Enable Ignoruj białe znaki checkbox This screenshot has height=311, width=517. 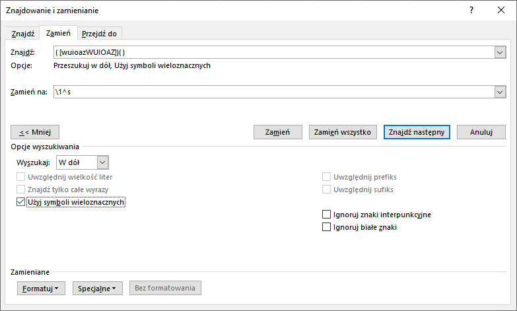(326, 227)
